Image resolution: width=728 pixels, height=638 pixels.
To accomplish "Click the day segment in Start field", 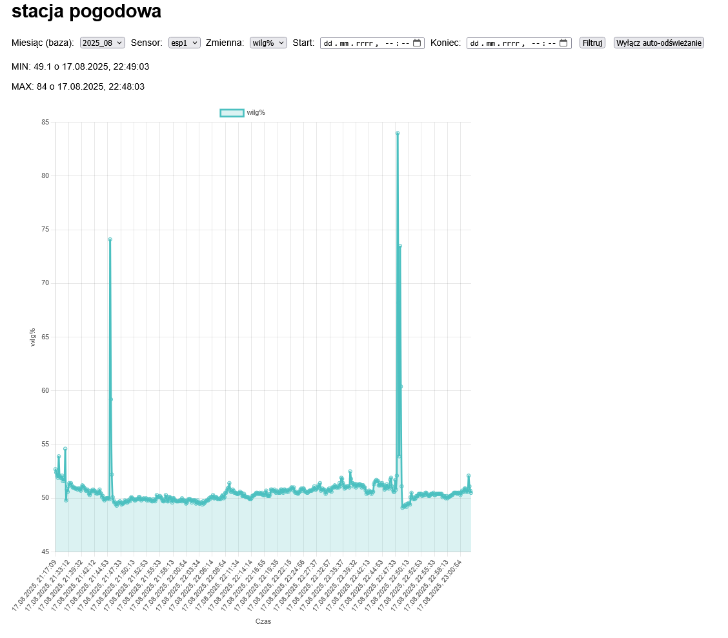I will click(x=328, y=43).
